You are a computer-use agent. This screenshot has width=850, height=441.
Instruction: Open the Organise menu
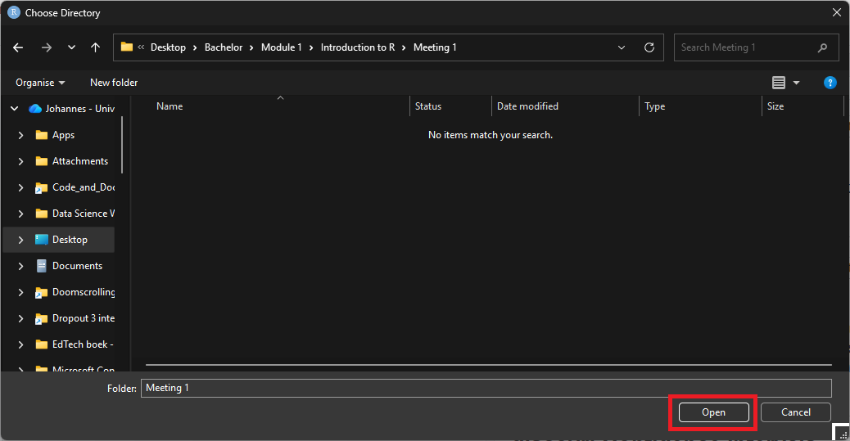(40, 83)
